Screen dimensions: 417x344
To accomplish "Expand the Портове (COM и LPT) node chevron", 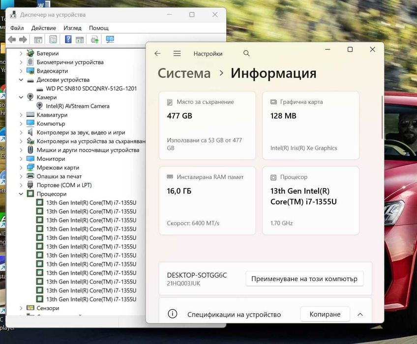I will (21, 185).
